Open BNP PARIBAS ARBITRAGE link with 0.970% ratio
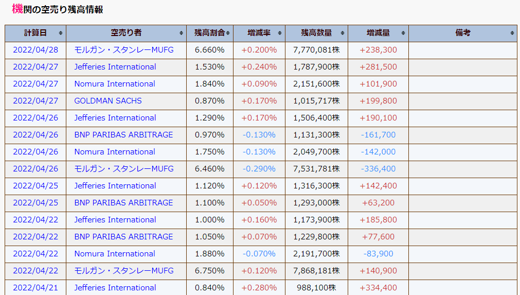Screen dimensions: 520x295 click(123, 135)
